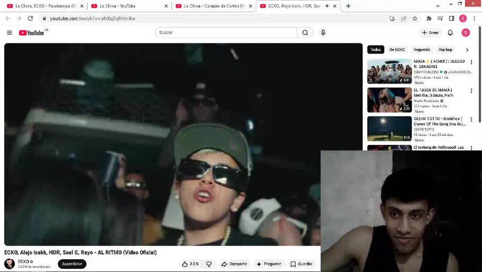Open a new browser tab with plus icon
482x272 pixels.
click(348, 6)
